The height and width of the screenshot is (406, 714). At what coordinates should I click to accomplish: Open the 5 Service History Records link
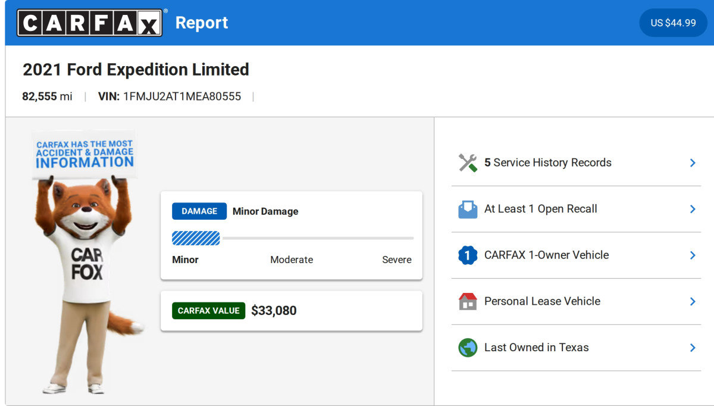[x=547, y=163]
